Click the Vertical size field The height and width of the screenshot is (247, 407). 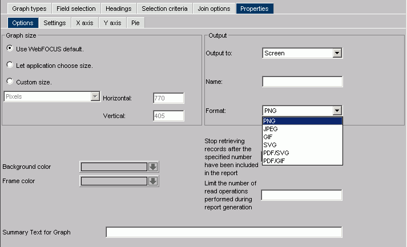[168, 116]
